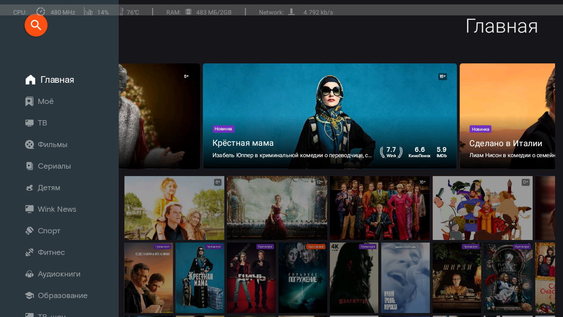Select the Взаперти movie poster
The image size is (563, 317).
(354, 278)
